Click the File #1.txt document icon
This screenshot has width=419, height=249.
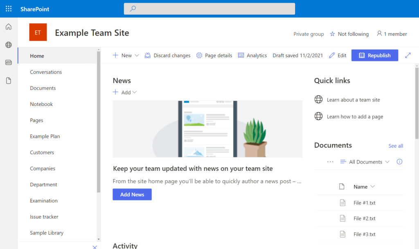[x=342, y=203]
